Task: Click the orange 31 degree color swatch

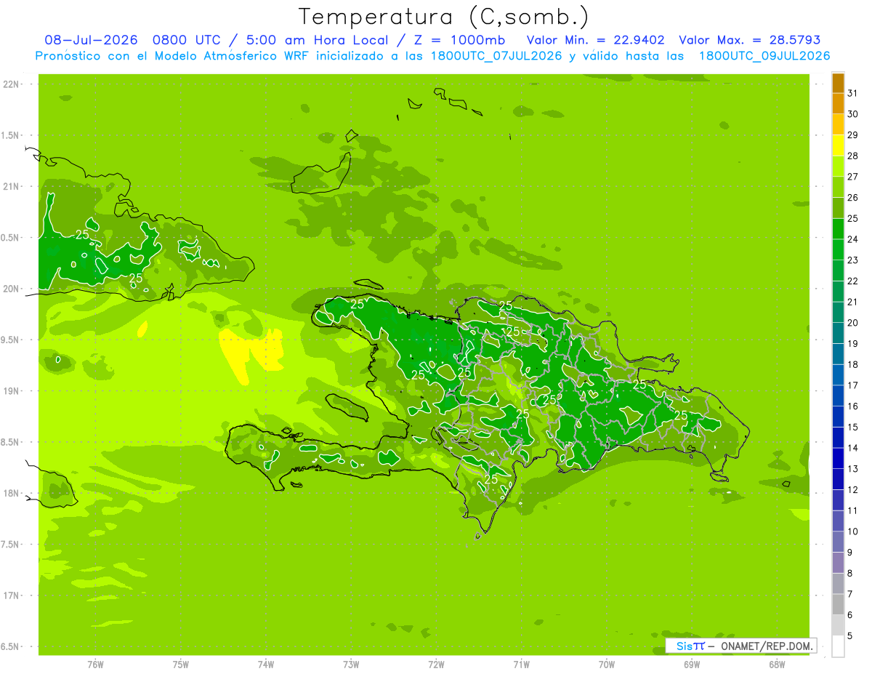Action: point(838,83)
